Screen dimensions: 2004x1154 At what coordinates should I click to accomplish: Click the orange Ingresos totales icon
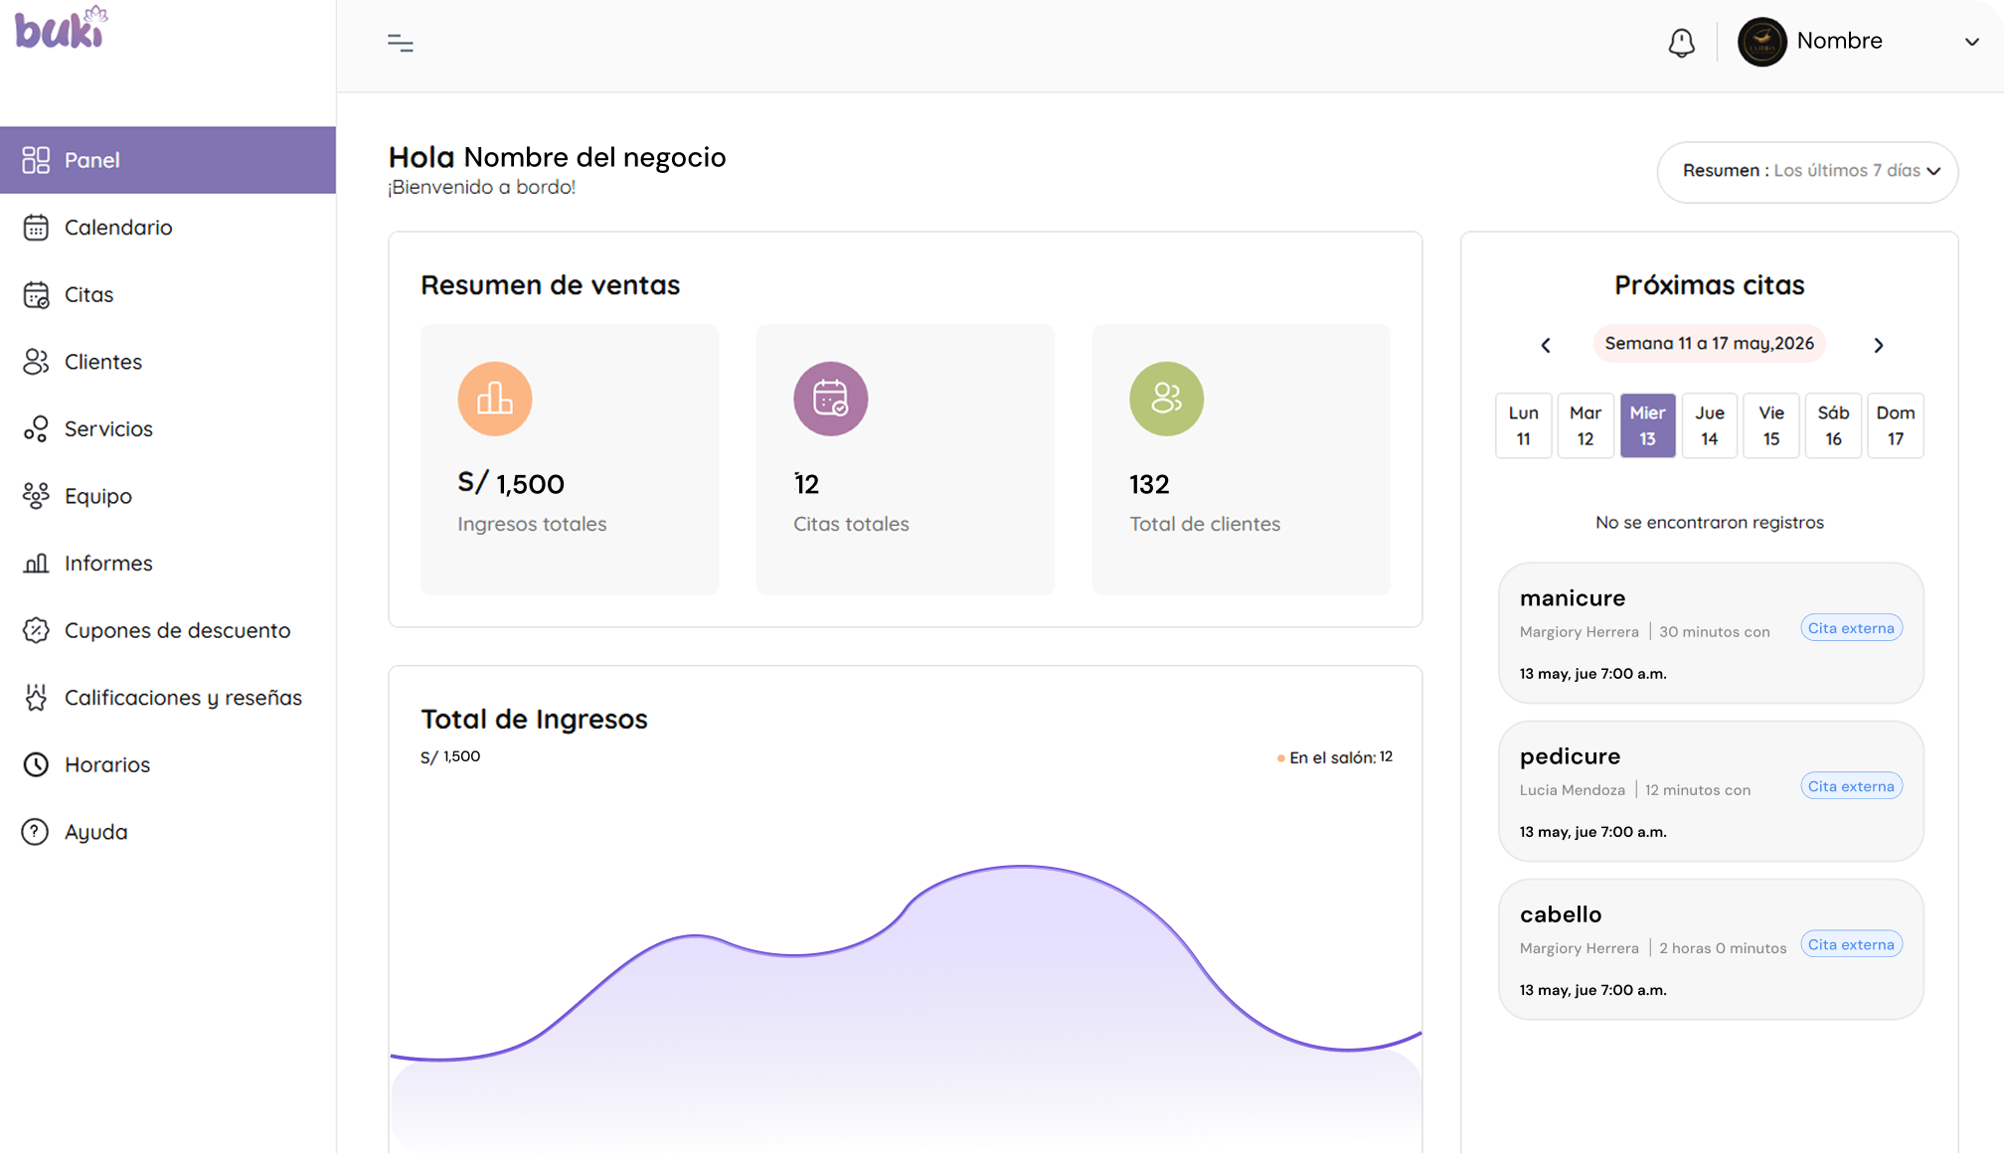click(495, 399)
